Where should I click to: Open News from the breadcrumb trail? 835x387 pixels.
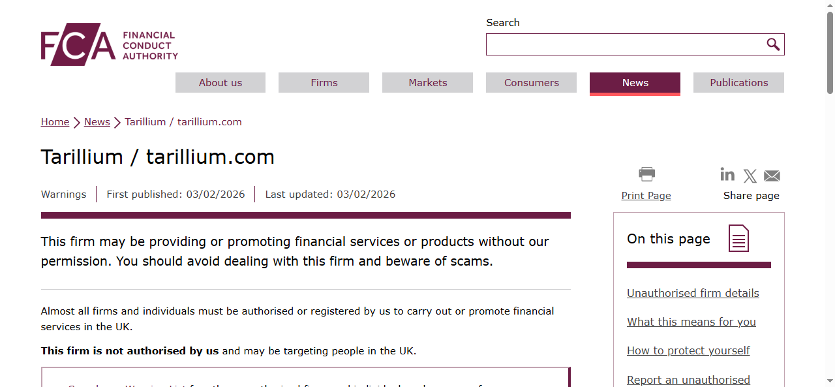pos(97,121)
